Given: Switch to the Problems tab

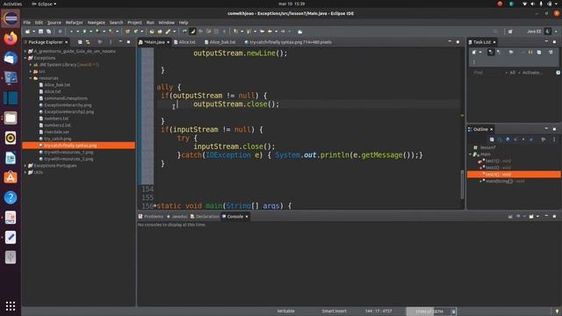Looking at the screenshot, I should point(151,217).
